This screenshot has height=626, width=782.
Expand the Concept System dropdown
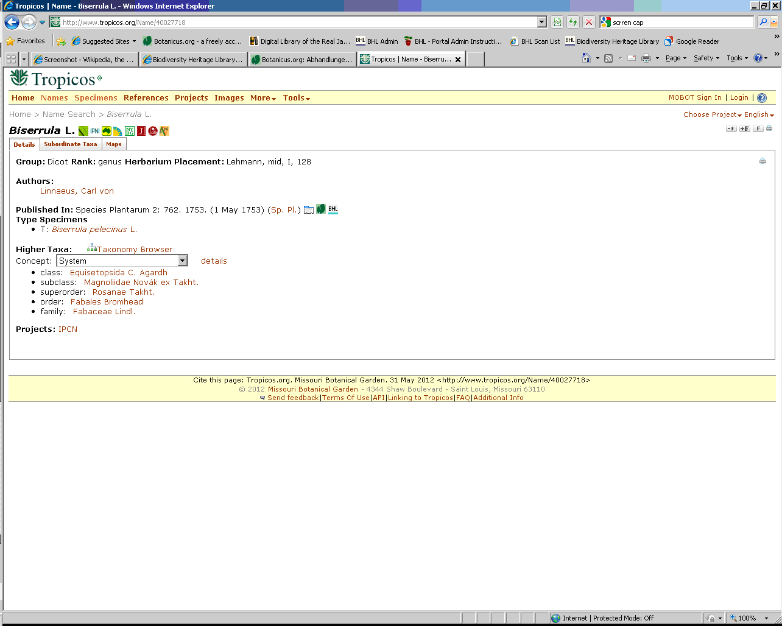click(x=182, y=261)
